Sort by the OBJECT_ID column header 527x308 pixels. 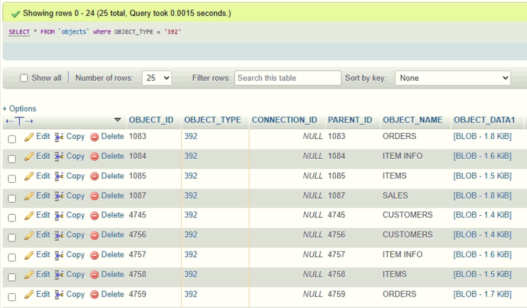(151, 120)
